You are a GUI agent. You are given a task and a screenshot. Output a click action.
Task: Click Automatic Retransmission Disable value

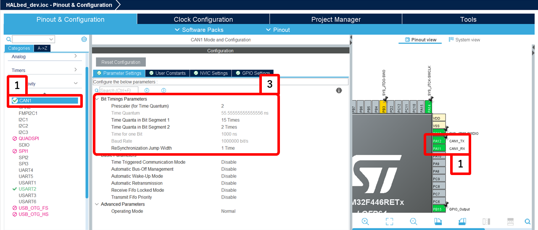pyautogui.click(x=229, y=183)
